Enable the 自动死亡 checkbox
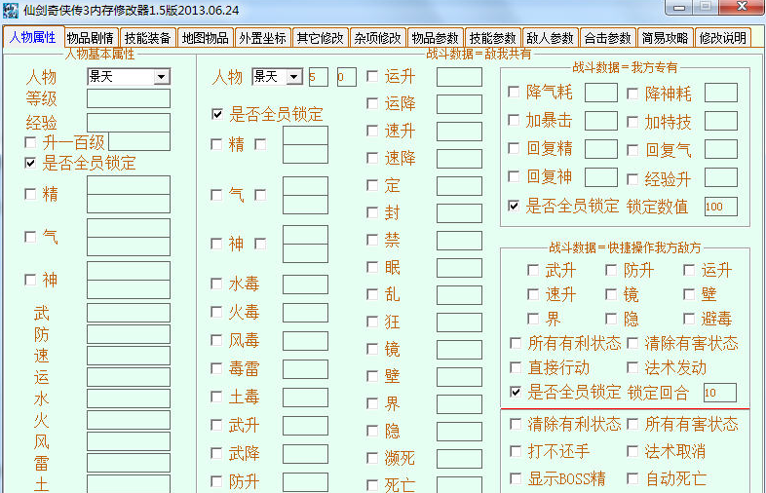The width and height of the screenshot is (766, 493). 632,477
